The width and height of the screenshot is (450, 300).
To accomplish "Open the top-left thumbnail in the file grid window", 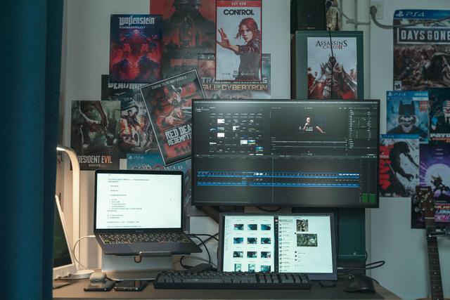I will (x=238, y=227).
